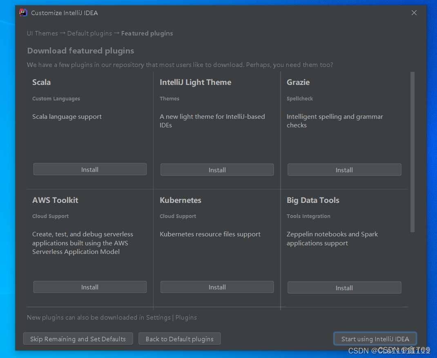The height and width of the screenshot is (358, 437).
Task: Click 'Scala language support' description
Action: (x=67, y=117)
